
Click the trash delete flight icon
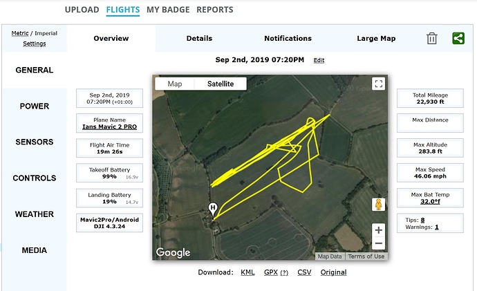pyautogui.click(x=432, y=39)
